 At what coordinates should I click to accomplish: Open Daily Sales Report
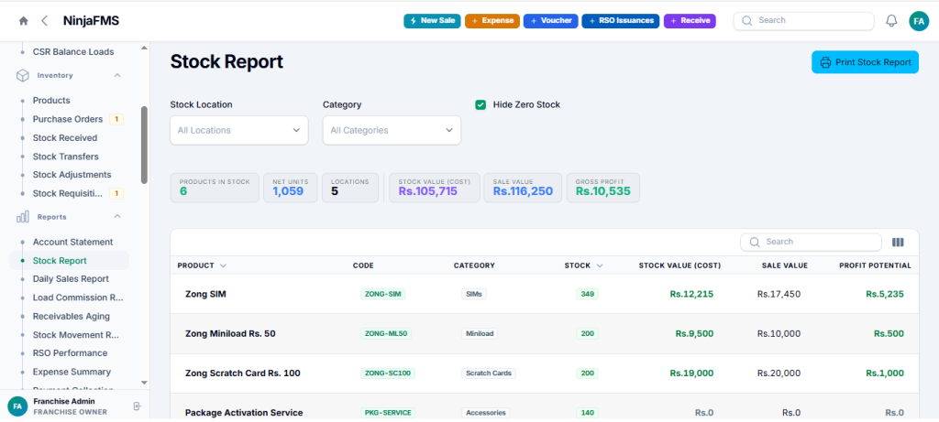(x=71, y=278)
